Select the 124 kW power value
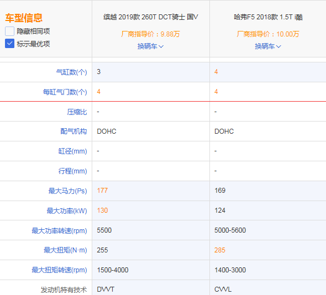 click(220, 210)
